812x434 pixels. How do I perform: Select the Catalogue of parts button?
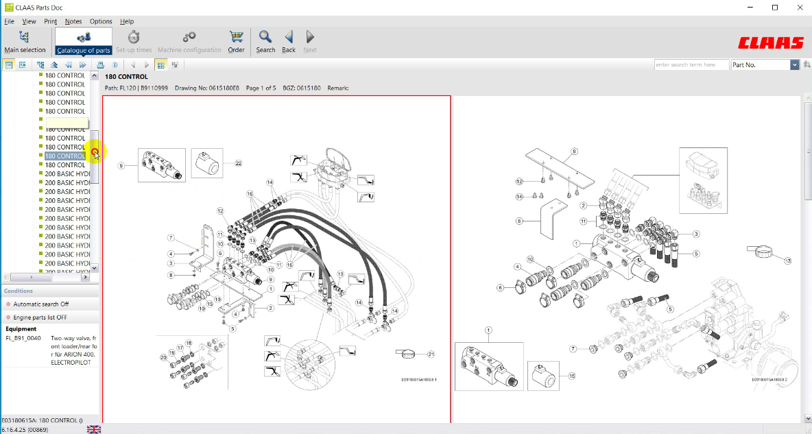84,41
